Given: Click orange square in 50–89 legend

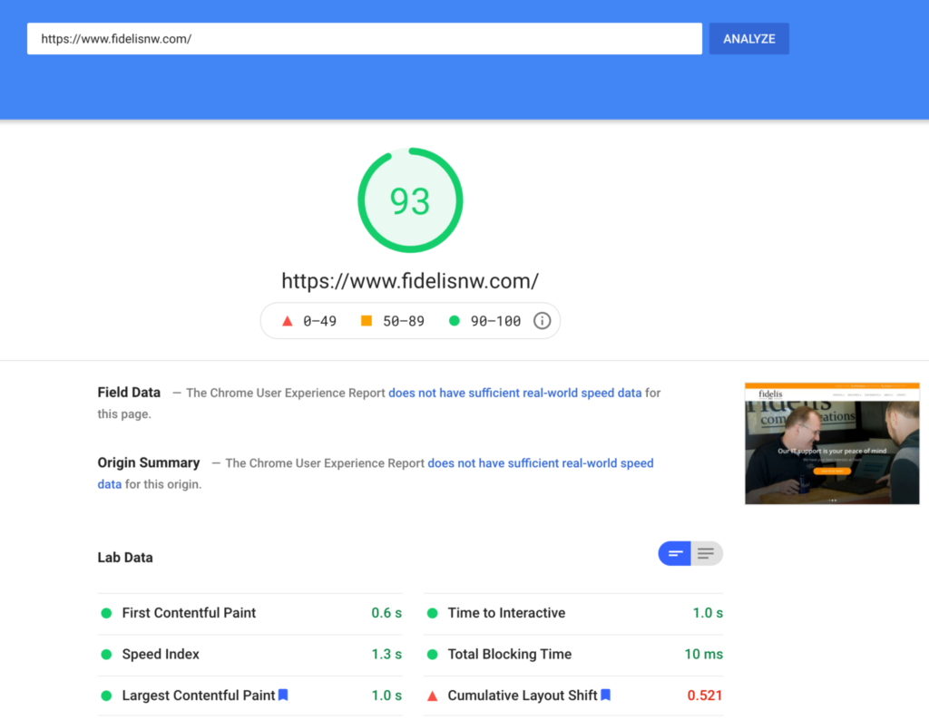Looking at the screenshot, I should tap(367, 320).
